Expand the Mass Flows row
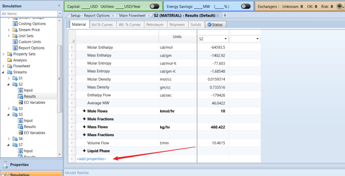 coord(84,127)
